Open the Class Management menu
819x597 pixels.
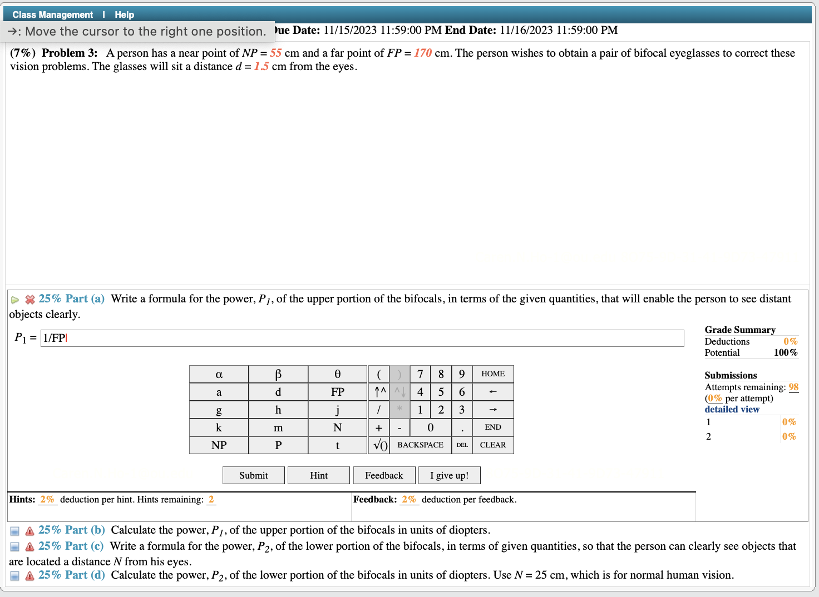pos(53,14)
